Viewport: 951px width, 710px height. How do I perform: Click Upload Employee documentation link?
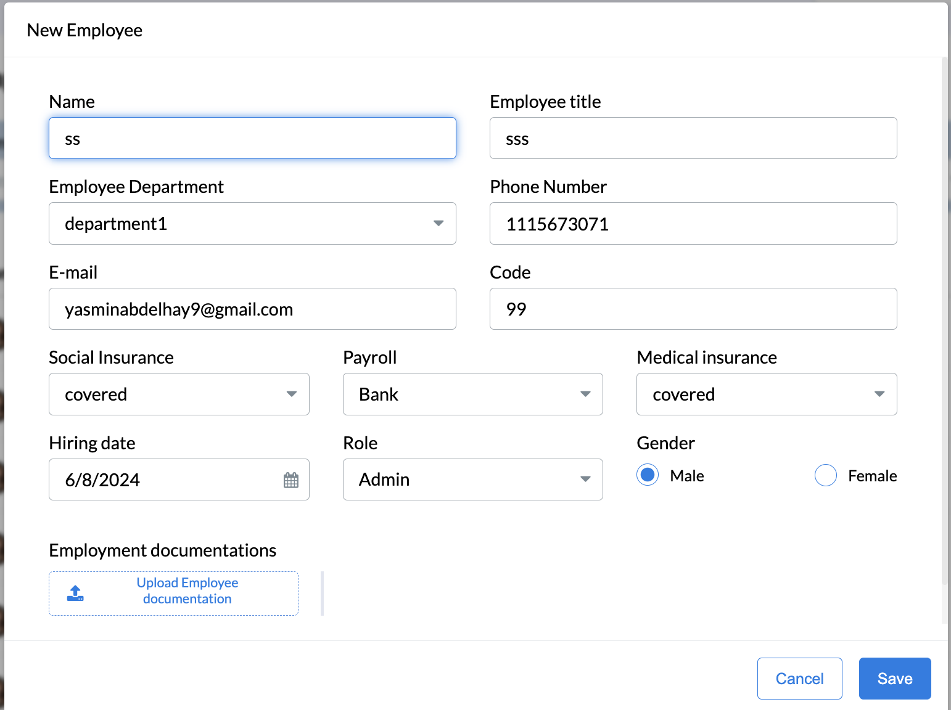coord(187,591)
